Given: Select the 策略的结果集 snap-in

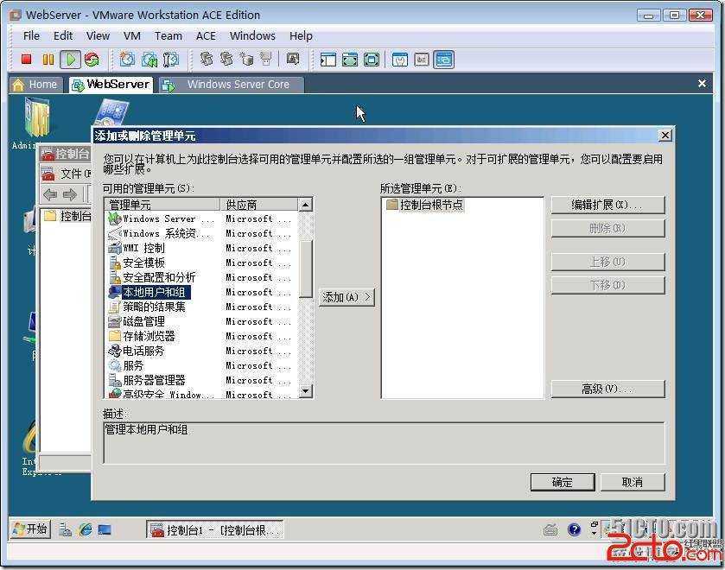Looking at the screenshot, I should [x=202, y=307].
